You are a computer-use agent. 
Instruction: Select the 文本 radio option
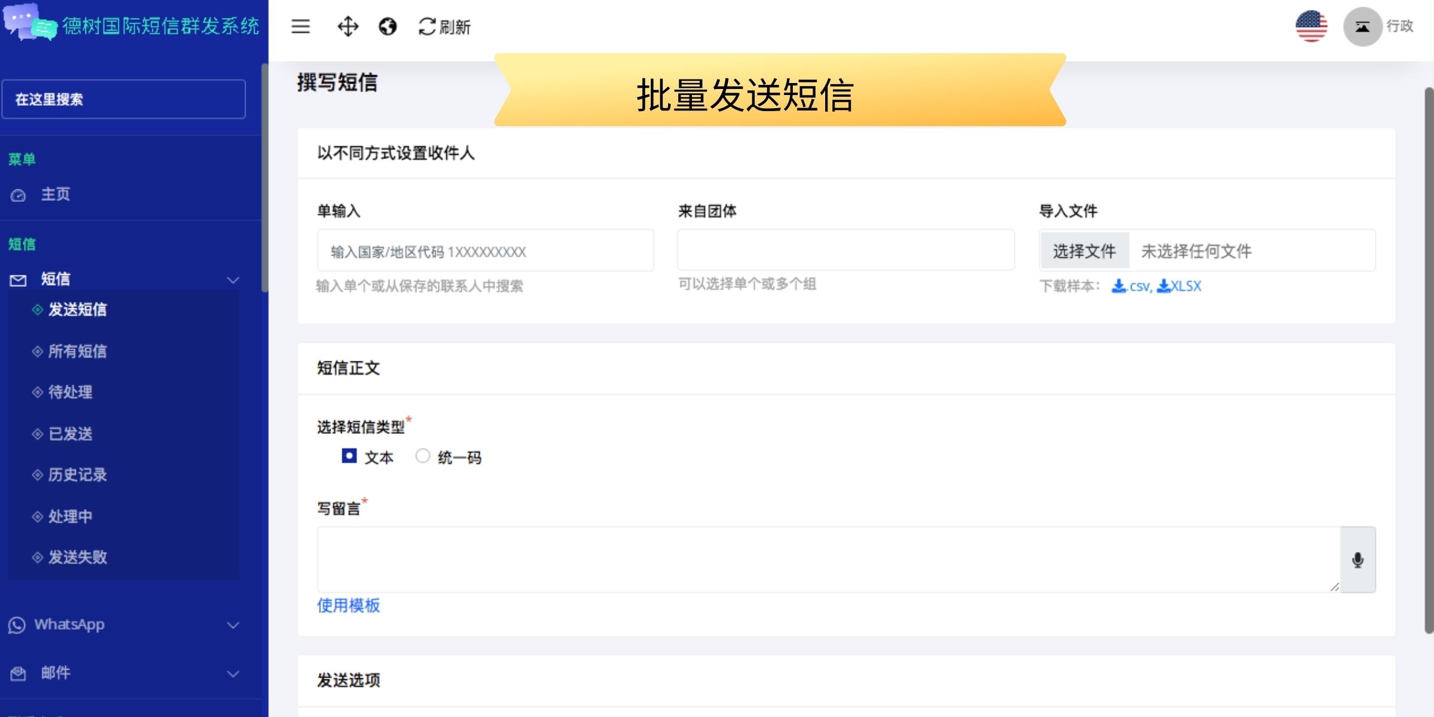point(350,456)
